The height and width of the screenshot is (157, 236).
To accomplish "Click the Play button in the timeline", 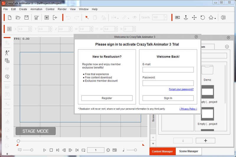I will pyautogui.click(x=45, y=150).
